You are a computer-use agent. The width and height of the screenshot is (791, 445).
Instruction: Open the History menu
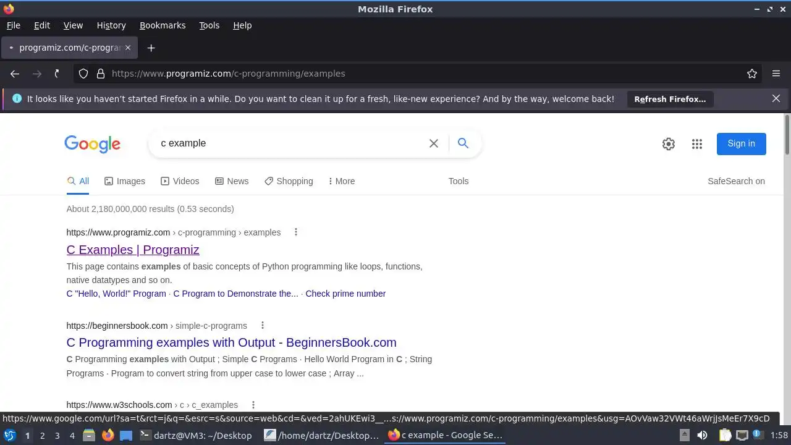click(111, 25)
